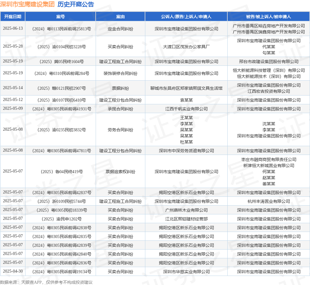This screenshot has width=310, height=285.
Task: Select cause cell 定金合同纠纷
Action: [120, 29]
